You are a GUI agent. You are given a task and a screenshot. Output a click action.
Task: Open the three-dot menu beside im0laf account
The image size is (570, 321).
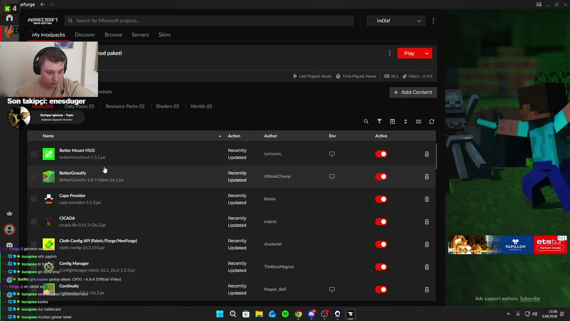point(433,21)
